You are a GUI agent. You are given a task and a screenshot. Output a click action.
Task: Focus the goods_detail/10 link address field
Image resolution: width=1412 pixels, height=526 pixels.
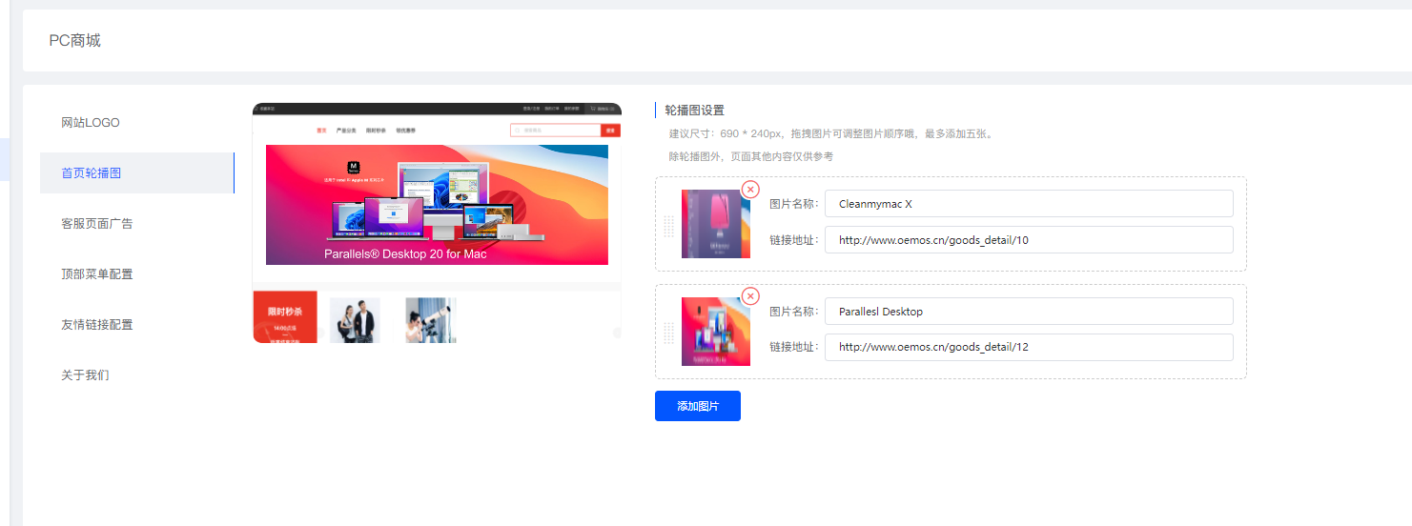[1028, 240]
